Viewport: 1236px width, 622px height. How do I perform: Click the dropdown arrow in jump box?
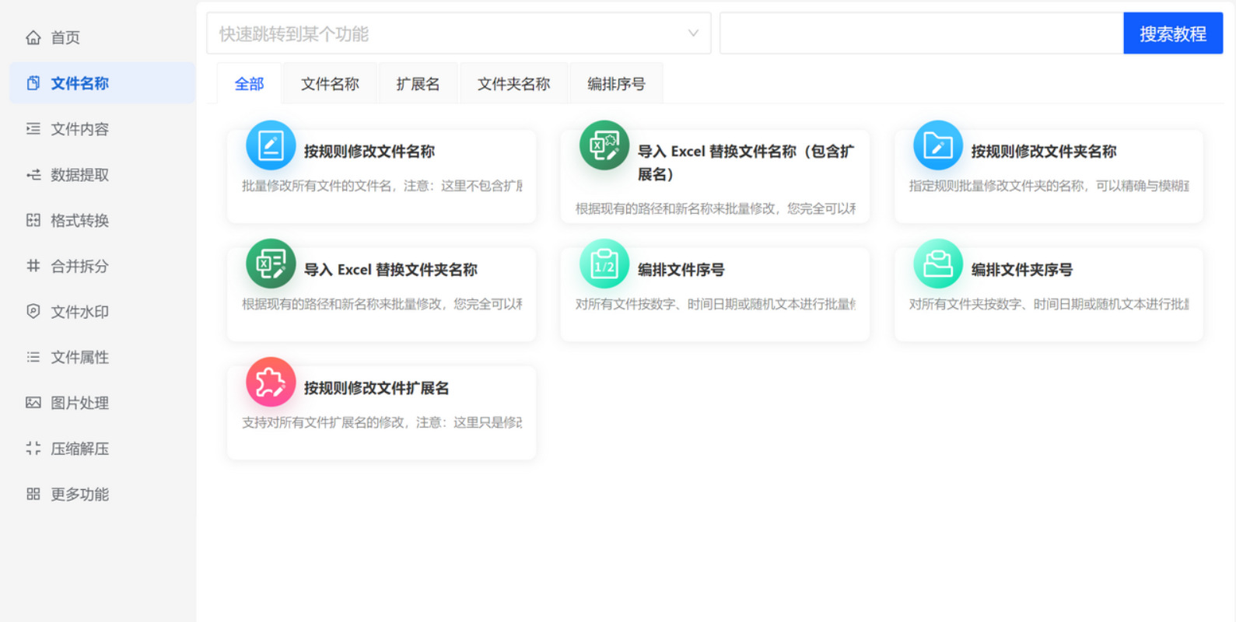point(693,33)
